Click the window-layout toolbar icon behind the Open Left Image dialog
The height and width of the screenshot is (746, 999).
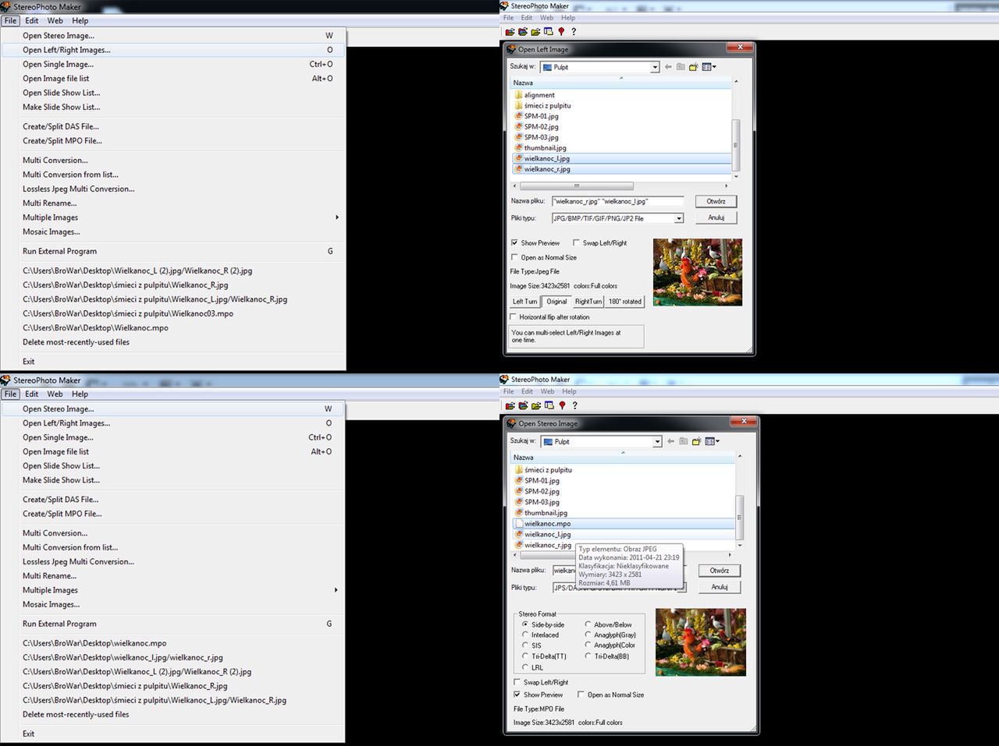[x=548, y=32]
